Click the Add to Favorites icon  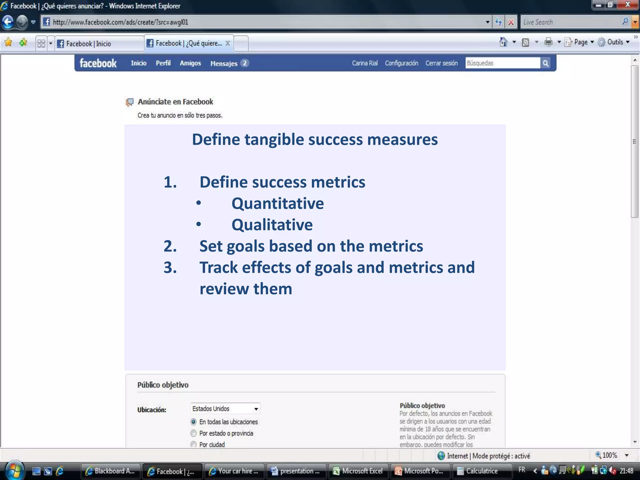[x=23, y=42]
